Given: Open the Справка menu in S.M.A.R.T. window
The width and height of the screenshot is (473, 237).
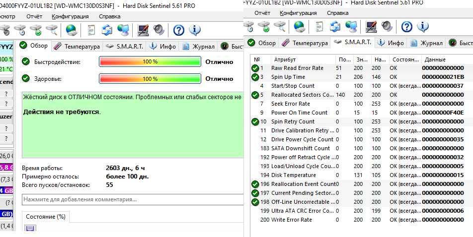Looking at the screenshot, I should pos(337,13).
